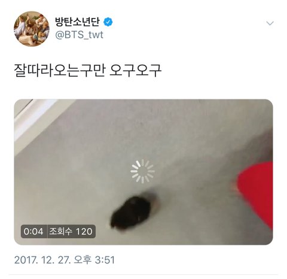Click the divider line below the timestamp
The height and width of the screenshot is (279, 287).
coord(143,275)
